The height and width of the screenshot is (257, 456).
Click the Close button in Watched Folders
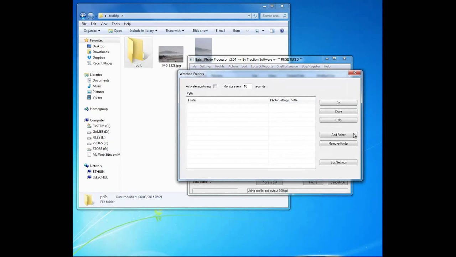[338, 111]
